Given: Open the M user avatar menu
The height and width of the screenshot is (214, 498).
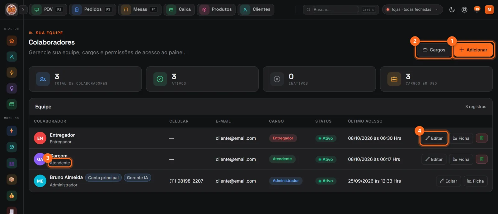Looking at the screenshot, I should click(489, 10).
